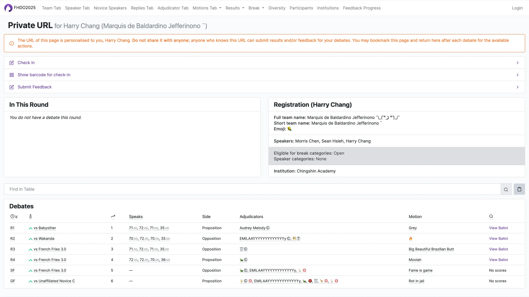The height and width of the screenshot is (297, 529).
Task: Click the thermometer column header icon
Action: (x=30, y=216)
